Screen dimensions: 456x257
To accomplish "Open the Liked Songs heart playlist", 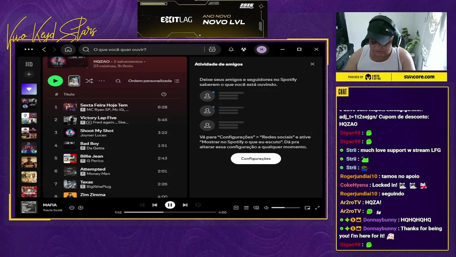I will point(29,89).
